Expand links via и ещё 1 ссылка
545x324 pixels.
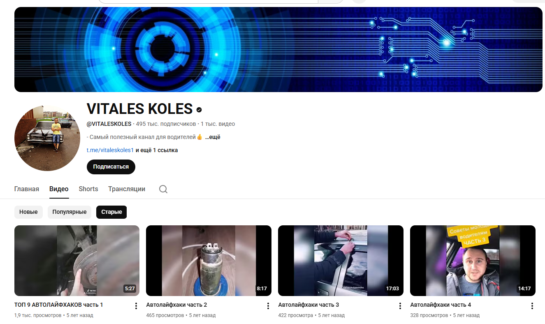click(x=157, y=150)
